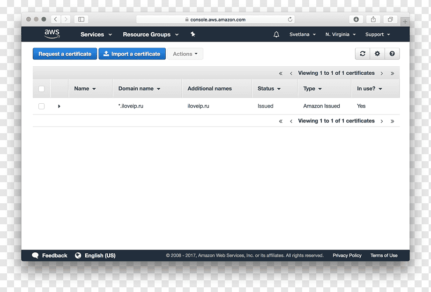Image resolution: width=431 pixels, height=292 pixels.
Task: Open the Actions dropdown
Action: click(185, 54)
